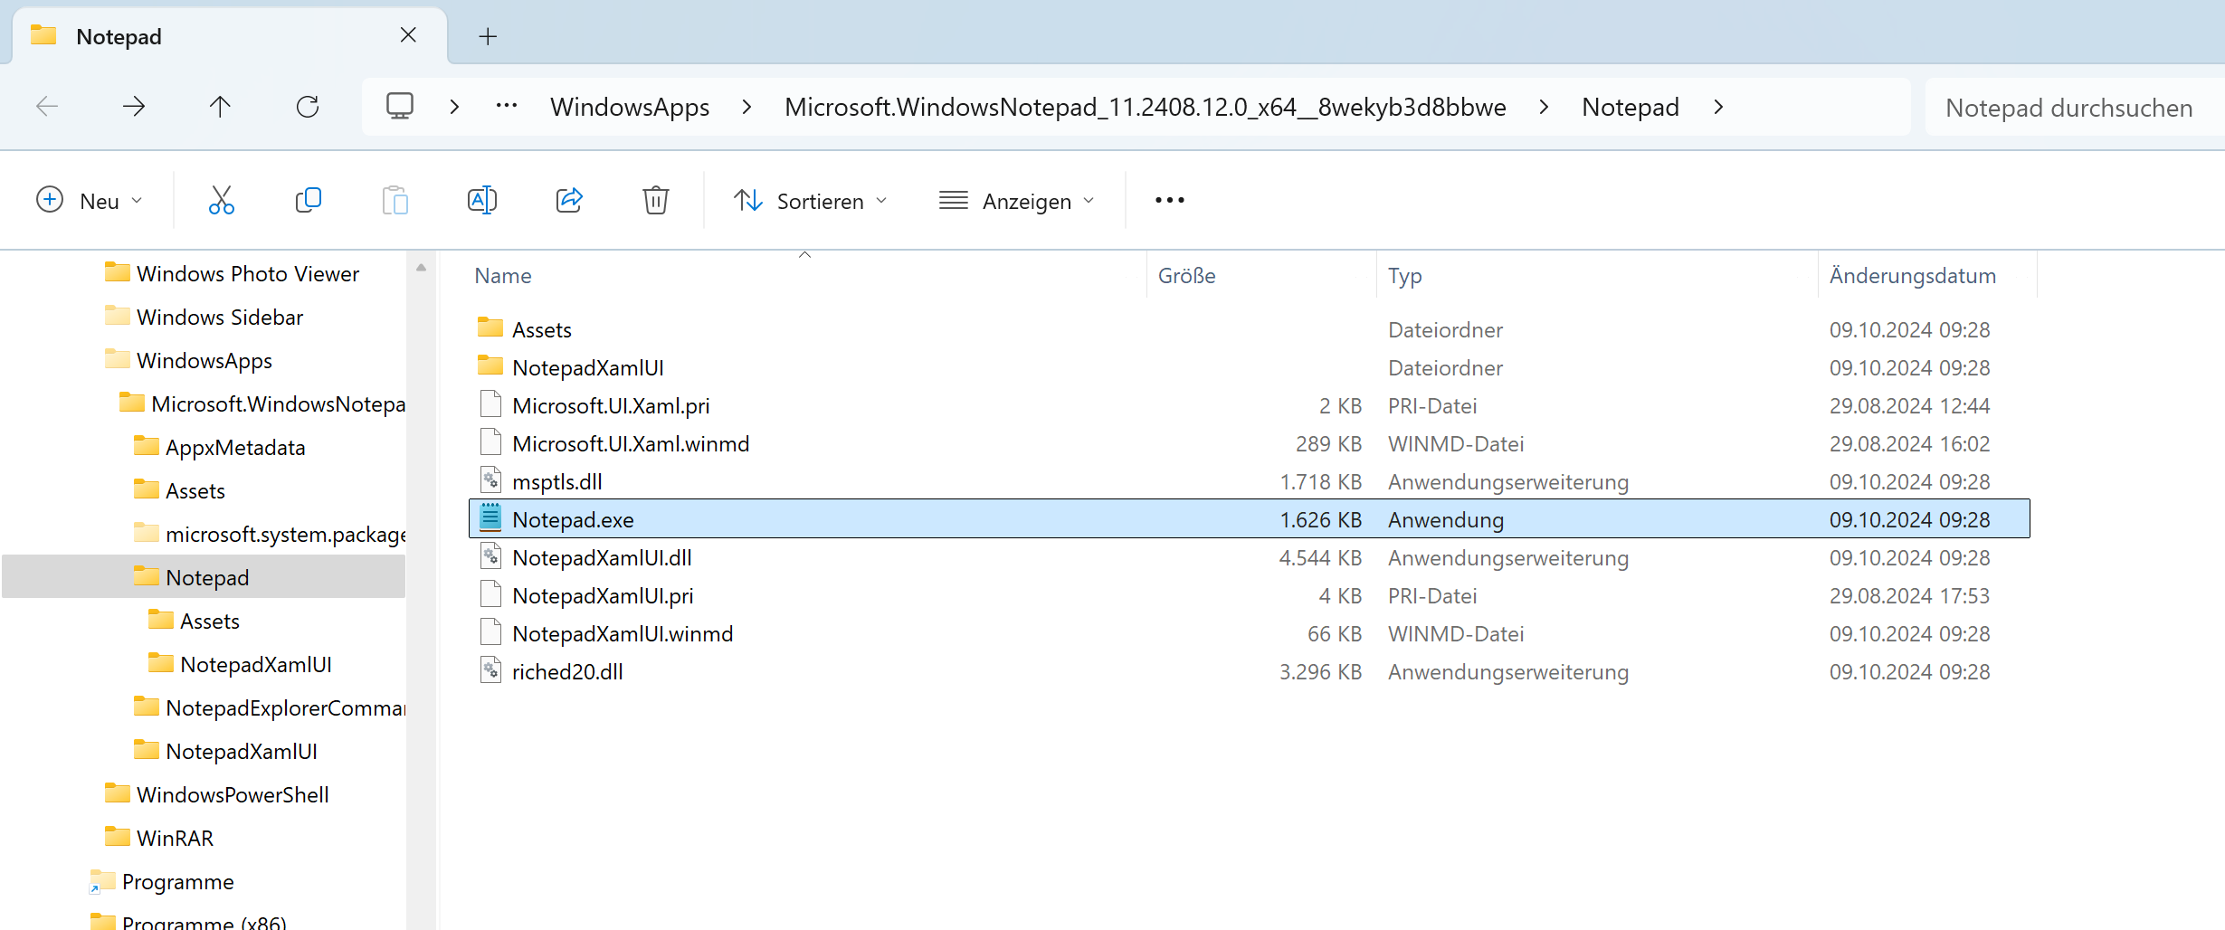The width and height of the screenshot is (2225, 930).
Task: Click the Microsoft.WindowsNotepad_11.2408.12.0 breadcrumb
Action: pos(1146,107)
